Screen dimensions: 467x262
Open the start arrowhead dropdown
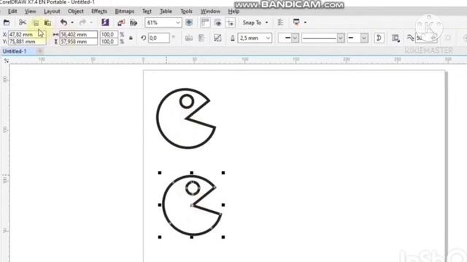295,38
